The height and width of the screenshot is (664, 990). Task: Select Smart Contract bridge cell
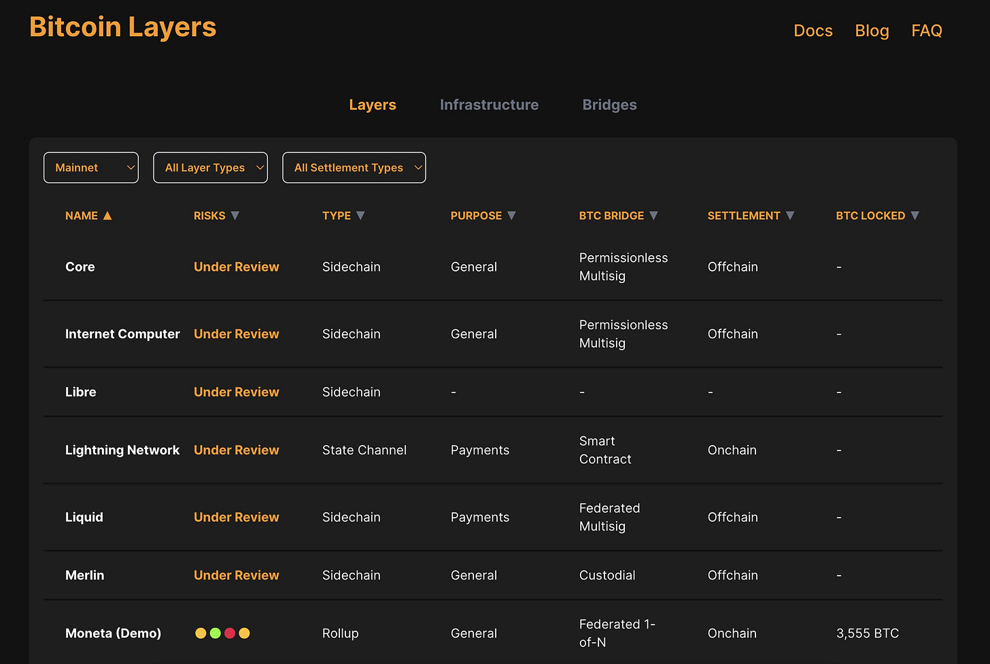605,450
